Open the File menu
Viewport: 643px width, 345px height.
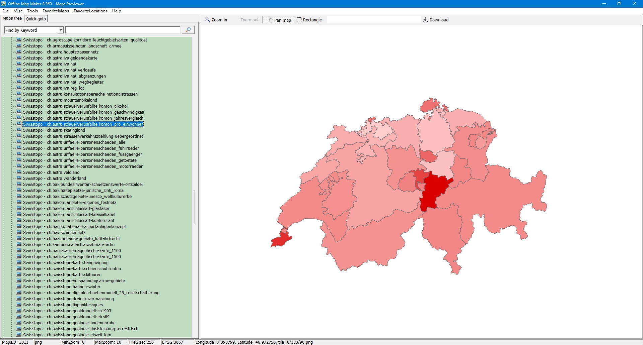tap(5, 11)
